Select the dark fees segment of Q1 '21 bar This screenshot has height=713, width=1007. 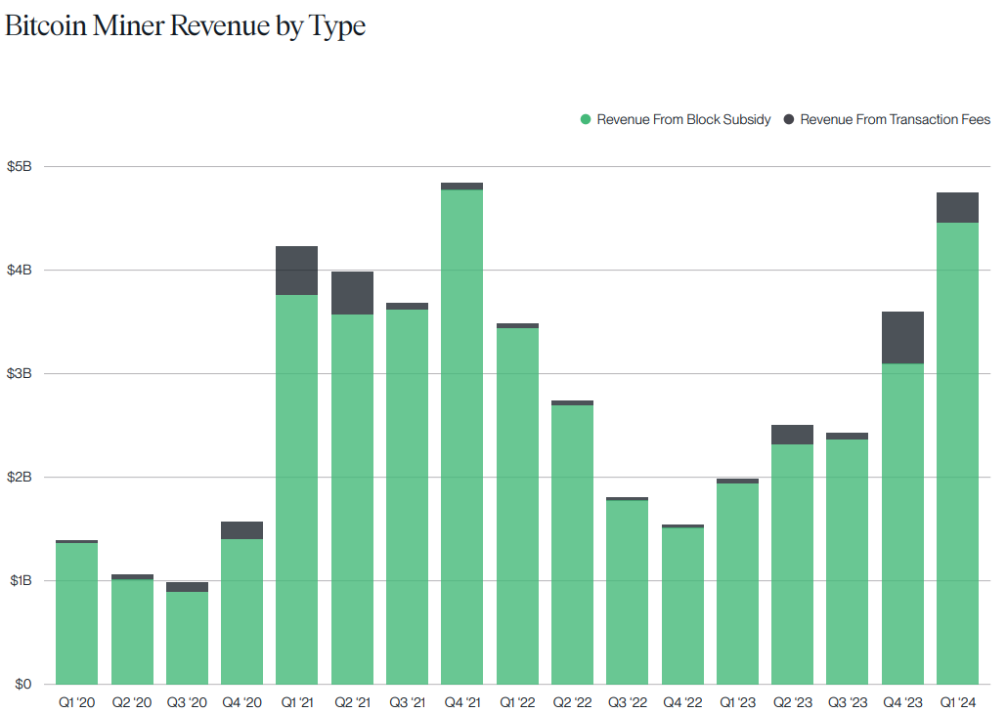pyautogui.click(x=297, y=271)
